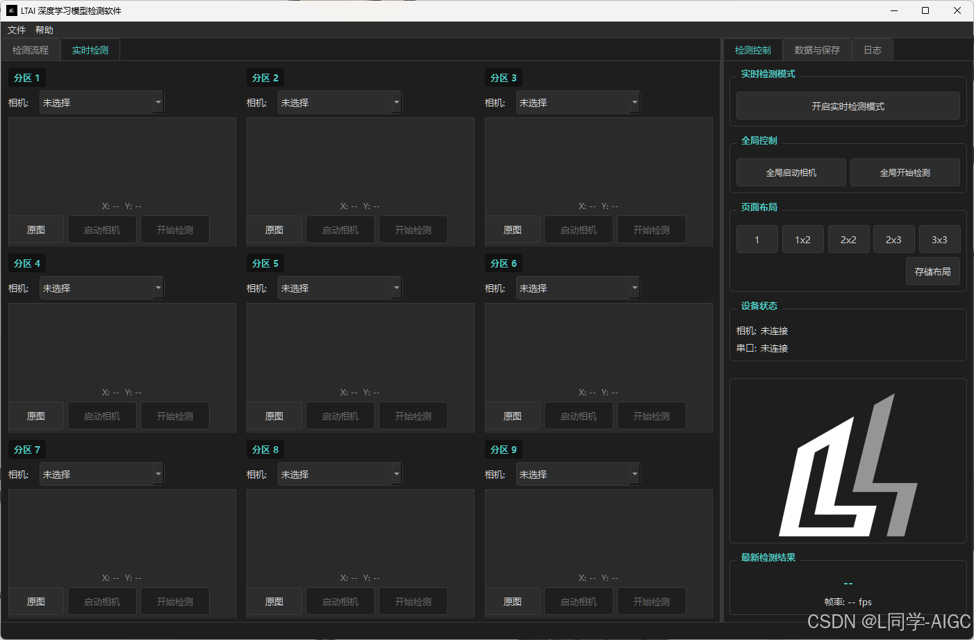
Task: Open the 文件 menu
Action: pos(17,30)
